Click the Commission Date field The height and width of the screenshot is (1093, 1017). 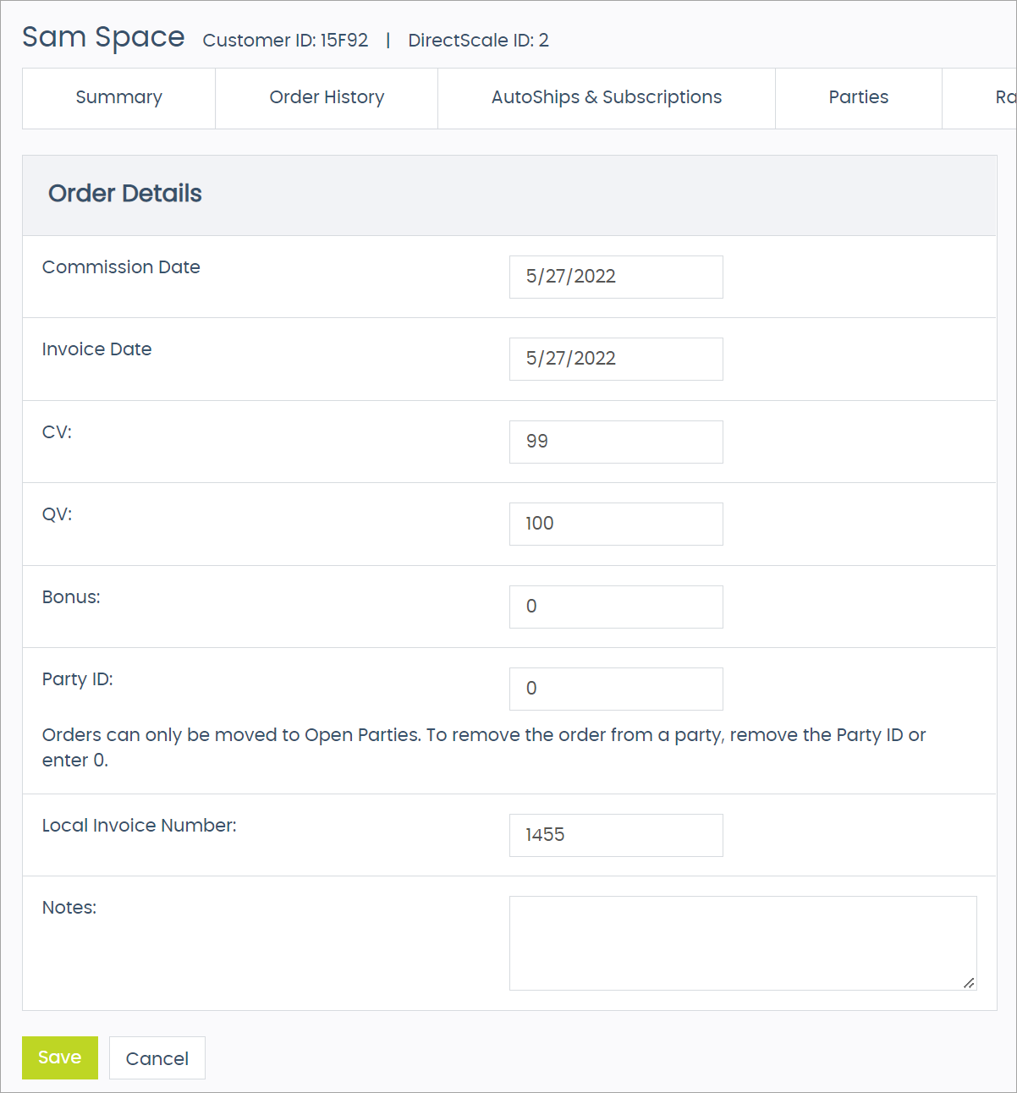616,277
